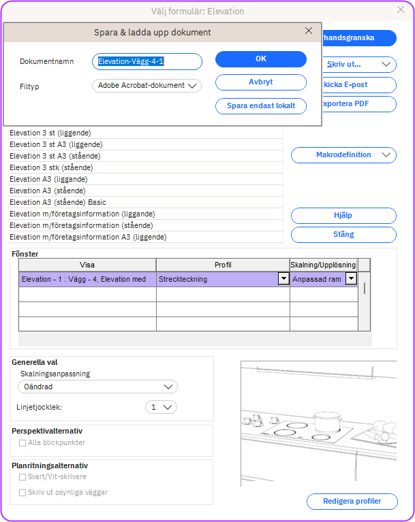Click OK to save and upload document
Viewport: 415px width, 522px height.
click(x=260, y=59)
